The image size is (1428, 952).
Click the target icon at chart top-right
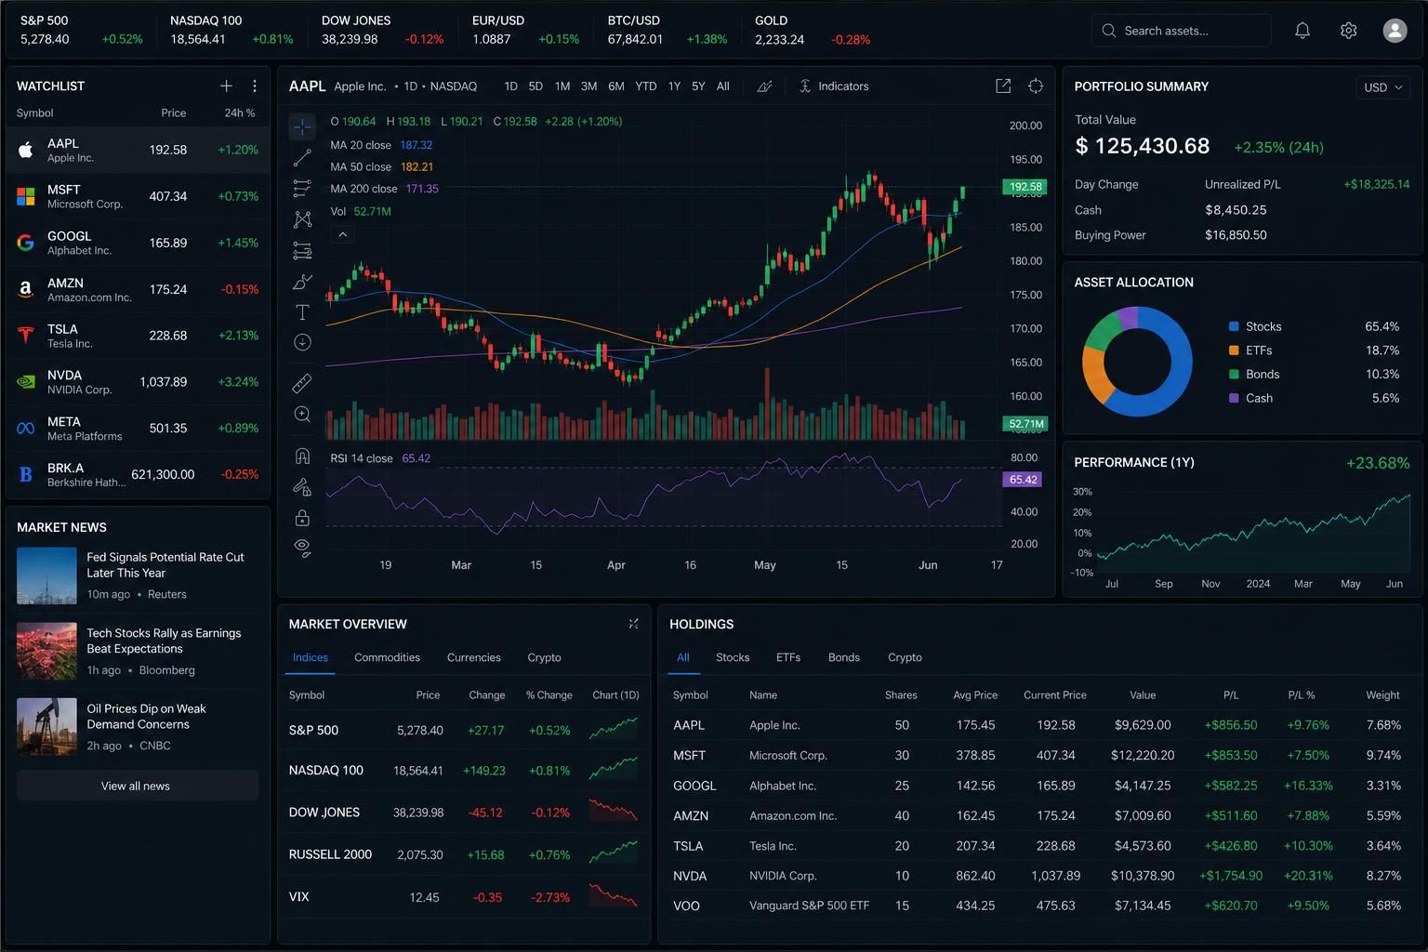1036,86
